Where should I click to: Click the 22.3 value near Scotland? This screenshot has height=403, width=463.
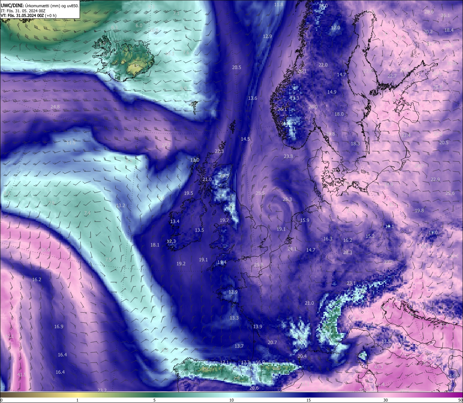(219, 151)
